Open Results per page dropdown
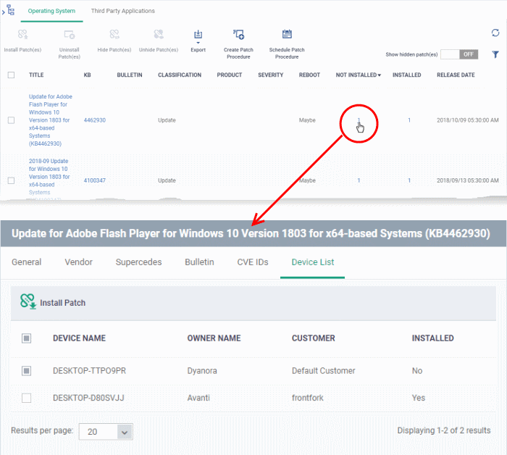The width and height of the screenshot is (507, 455). coord(106,432)
